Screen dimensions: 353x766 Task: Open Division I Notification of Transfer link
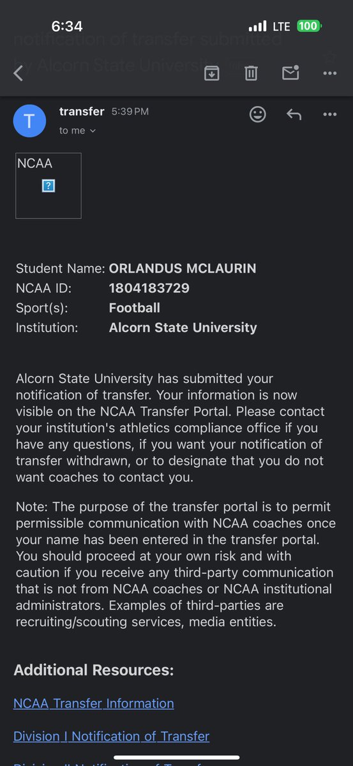(x=112, y=736)
